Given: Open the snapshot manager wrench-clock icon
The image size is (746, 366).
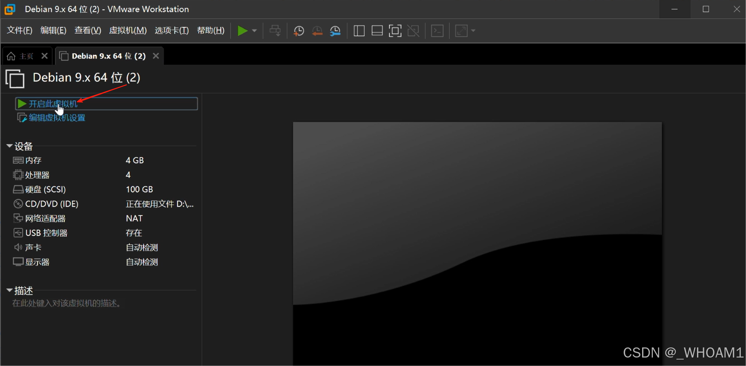Looking at the screenshot, I should [335, 31].
